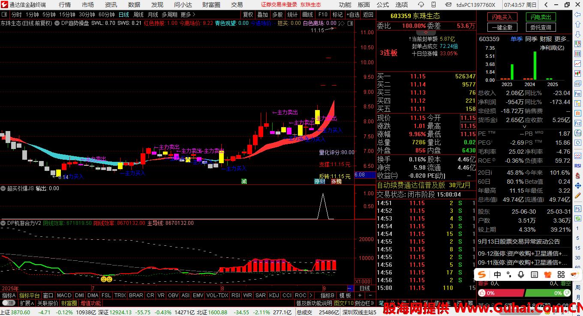583x316 pixels.
Task: Open the RSI icon in right sidebar
Action: (x=577, y=166)
